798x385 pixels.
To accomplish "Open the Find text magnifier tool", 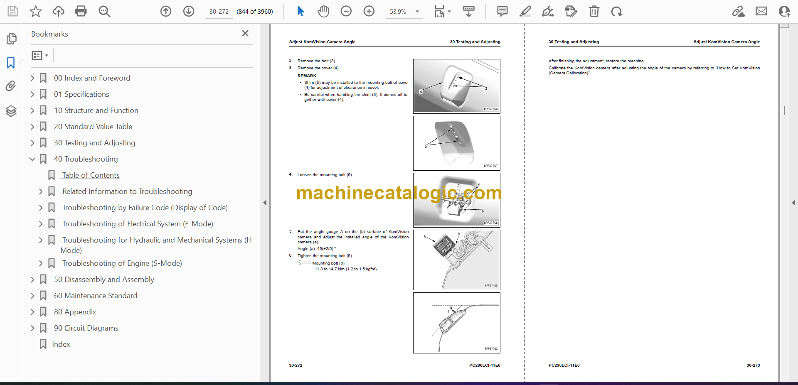I will (104, 11).
